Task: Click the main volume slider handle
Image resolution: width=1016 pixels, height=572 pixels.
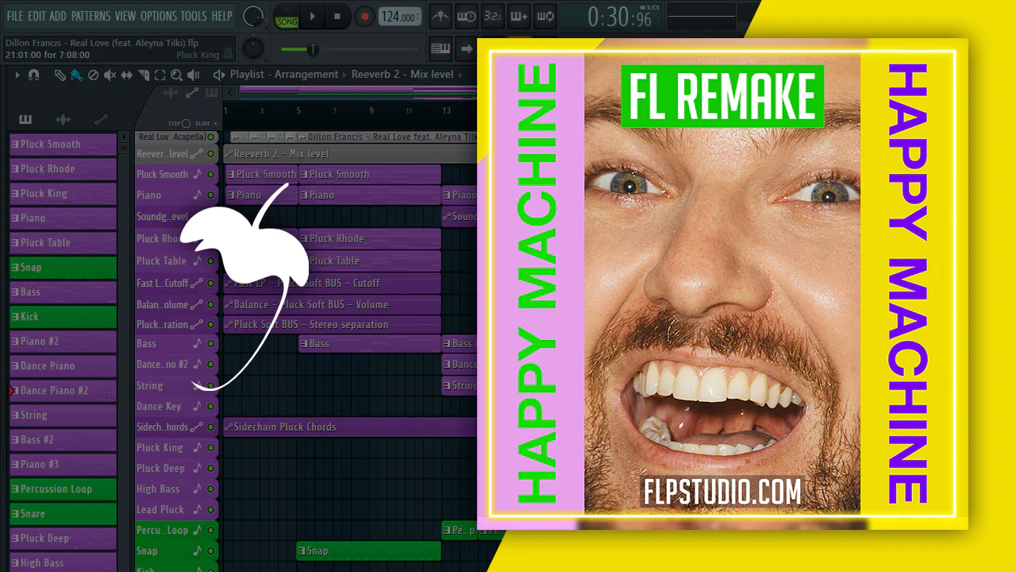Action: (x=313, y=49)
